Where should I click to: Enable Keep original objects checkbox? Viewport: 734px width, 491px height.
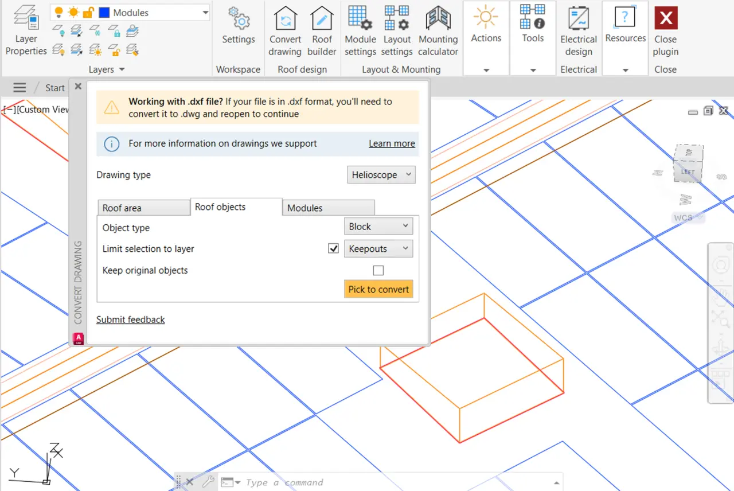[378, 270]
